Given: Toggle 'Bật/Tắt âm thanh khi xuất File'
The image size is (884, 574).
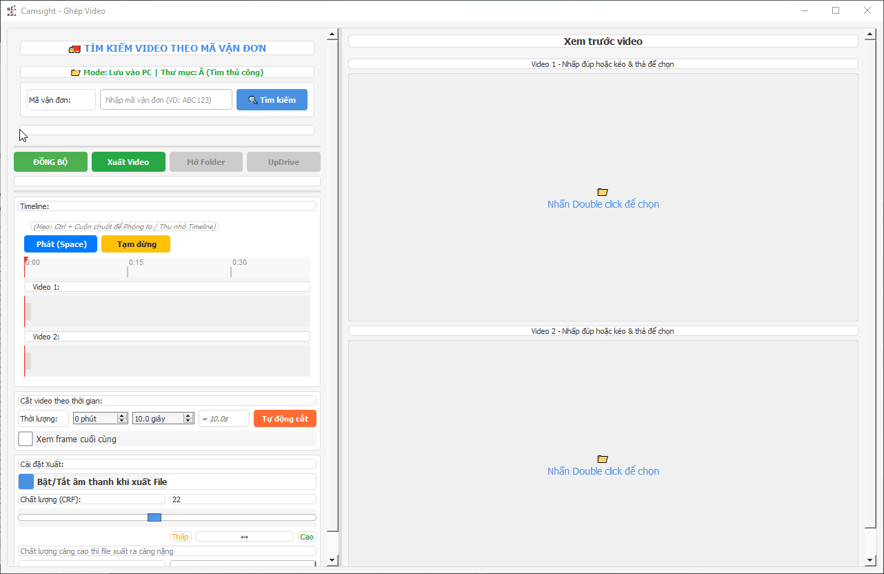Looking at the screenshot, I should (x=26, y=482).
